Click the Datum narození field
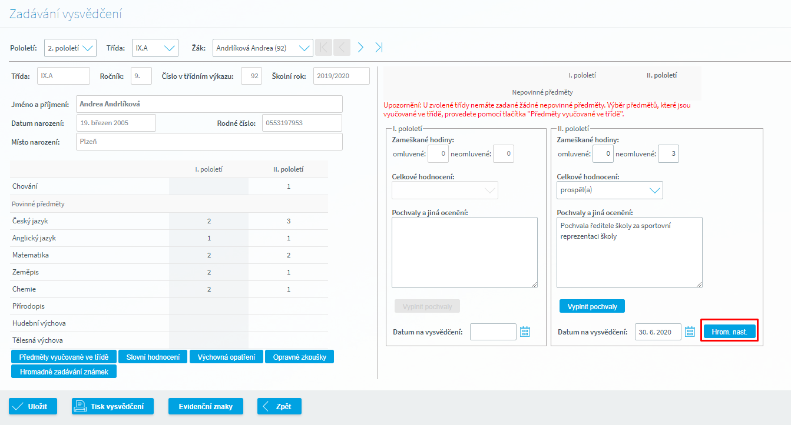791x425 pixels. 116,123
